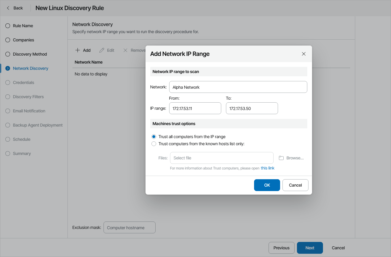Open the Schedule step in the sidebar
This screenshot has width=391, height=257.
click(x=7, y=139)
